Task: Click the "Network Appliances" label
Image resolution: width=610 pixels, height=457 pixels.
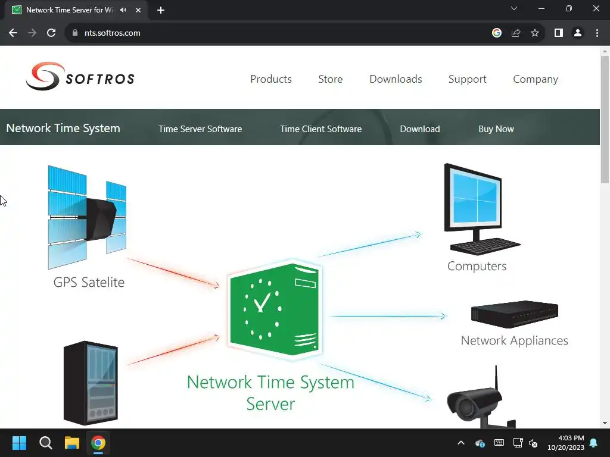Action: [x=514, y=340]
